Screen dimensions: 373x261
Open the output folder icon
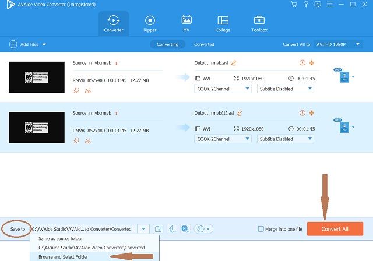coord(158,229)
